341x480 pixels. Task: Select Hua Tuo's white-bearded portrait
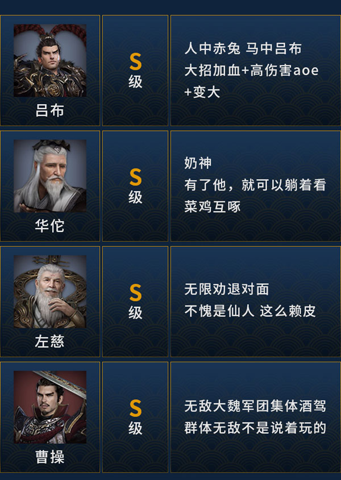pos(50,176)
